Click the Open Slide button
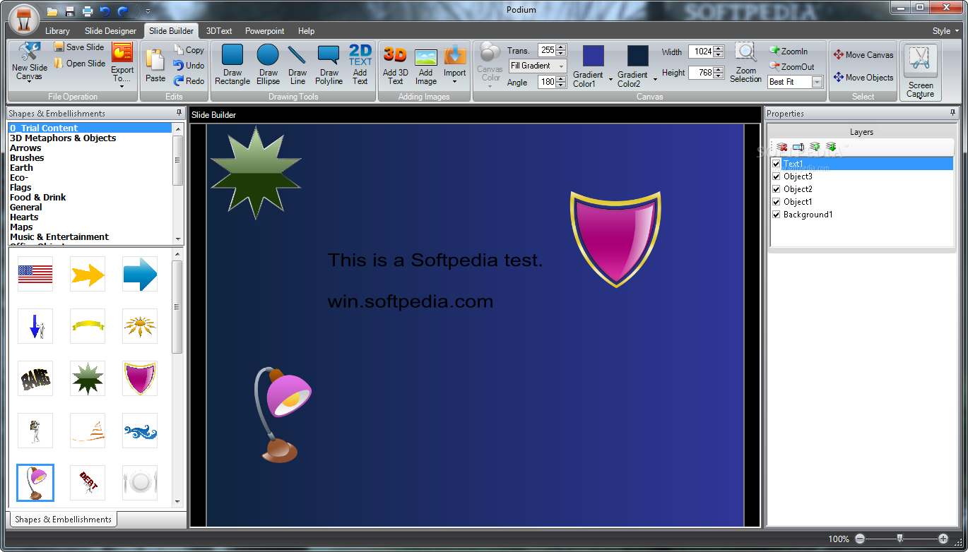The height and width of the screenshot is (552, 968). click(79, 64)
